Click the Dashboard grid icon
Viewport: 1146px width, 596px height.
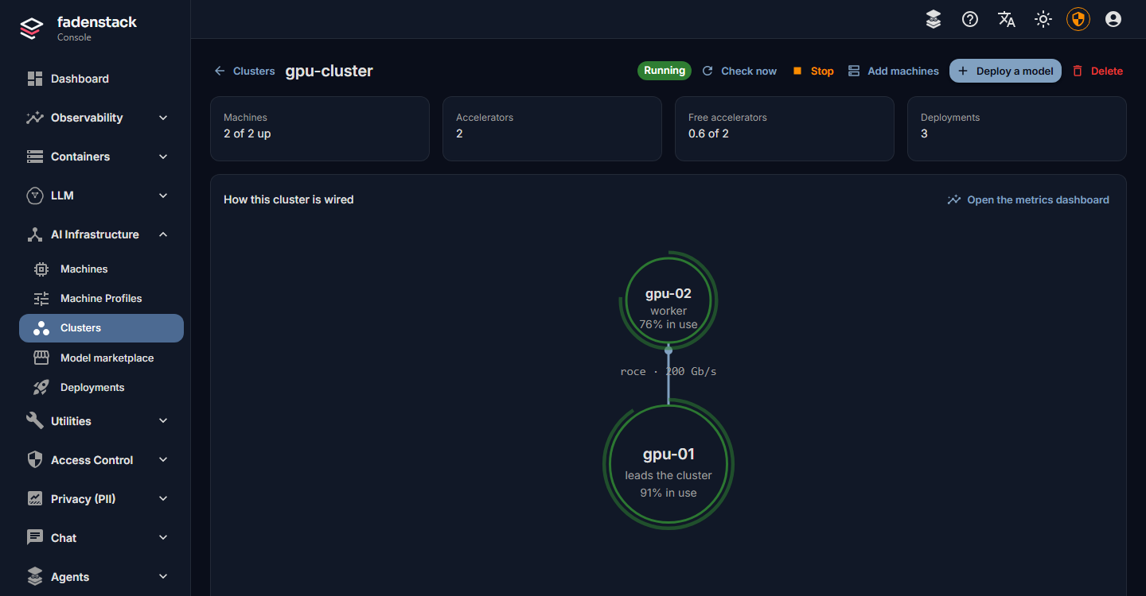click(35, 79)
